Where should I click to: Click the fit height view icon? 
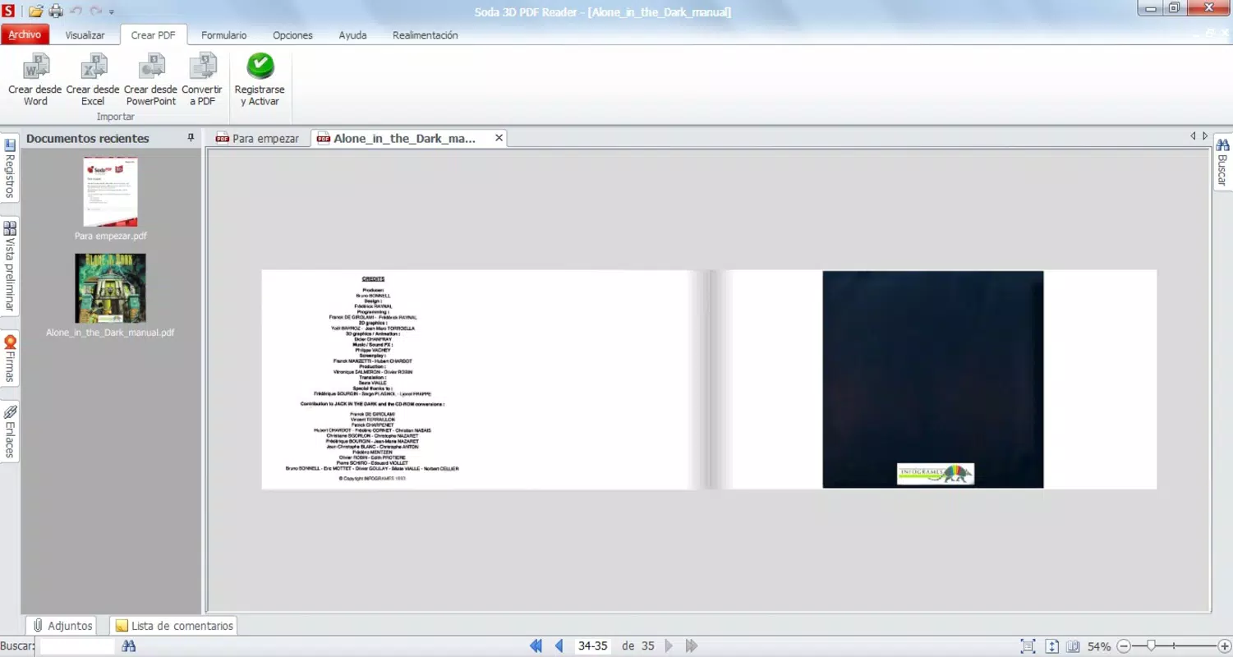[1051, 646]
